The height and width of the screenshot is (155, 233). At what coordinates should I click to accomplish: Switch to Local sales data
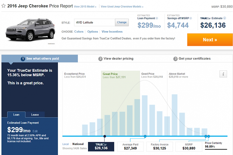65,144
